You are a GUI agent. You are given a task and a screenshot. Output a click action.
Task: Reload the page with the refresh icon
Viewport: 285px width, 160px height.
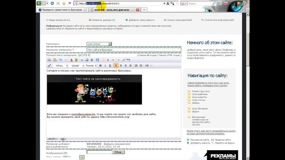tap(52, 3)
